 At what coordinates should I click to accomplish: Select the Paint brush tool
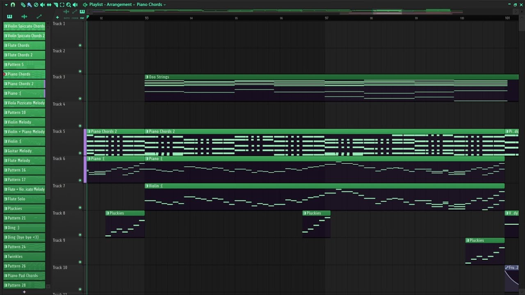point(29,5)
